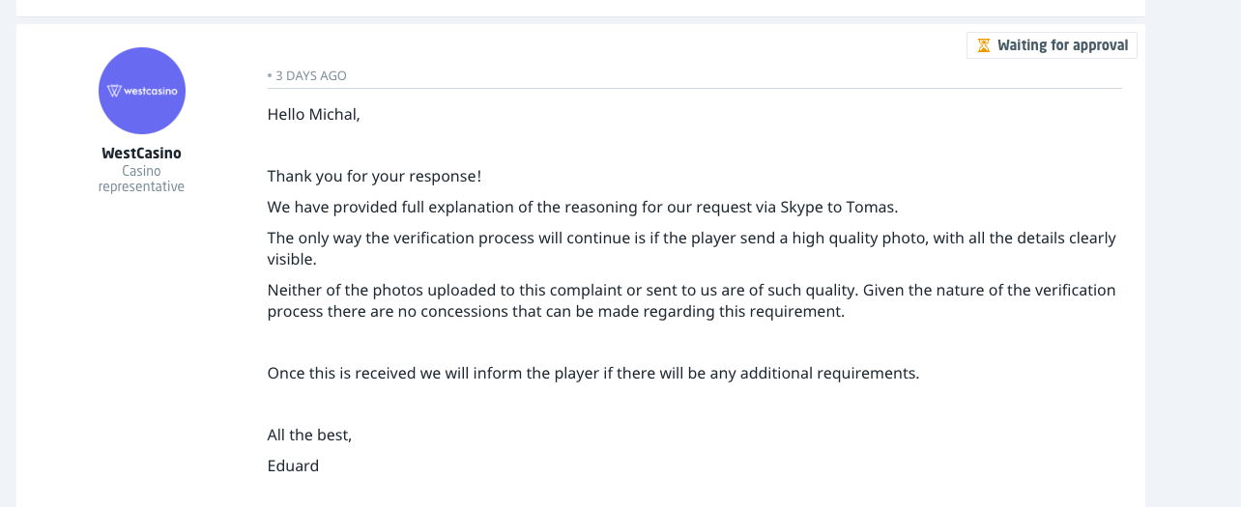The image size is (1241, 507).
Task: Click the word 'visible.' ending that paragraph
Action: coord(291,259)
